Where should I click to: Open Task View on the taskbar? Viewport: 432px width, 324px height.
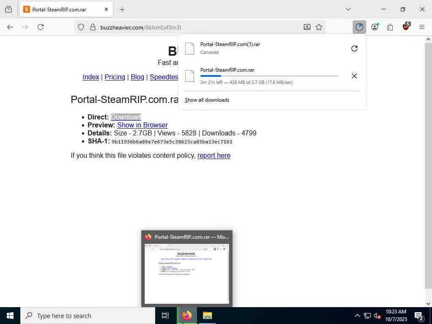coord(165,316)
